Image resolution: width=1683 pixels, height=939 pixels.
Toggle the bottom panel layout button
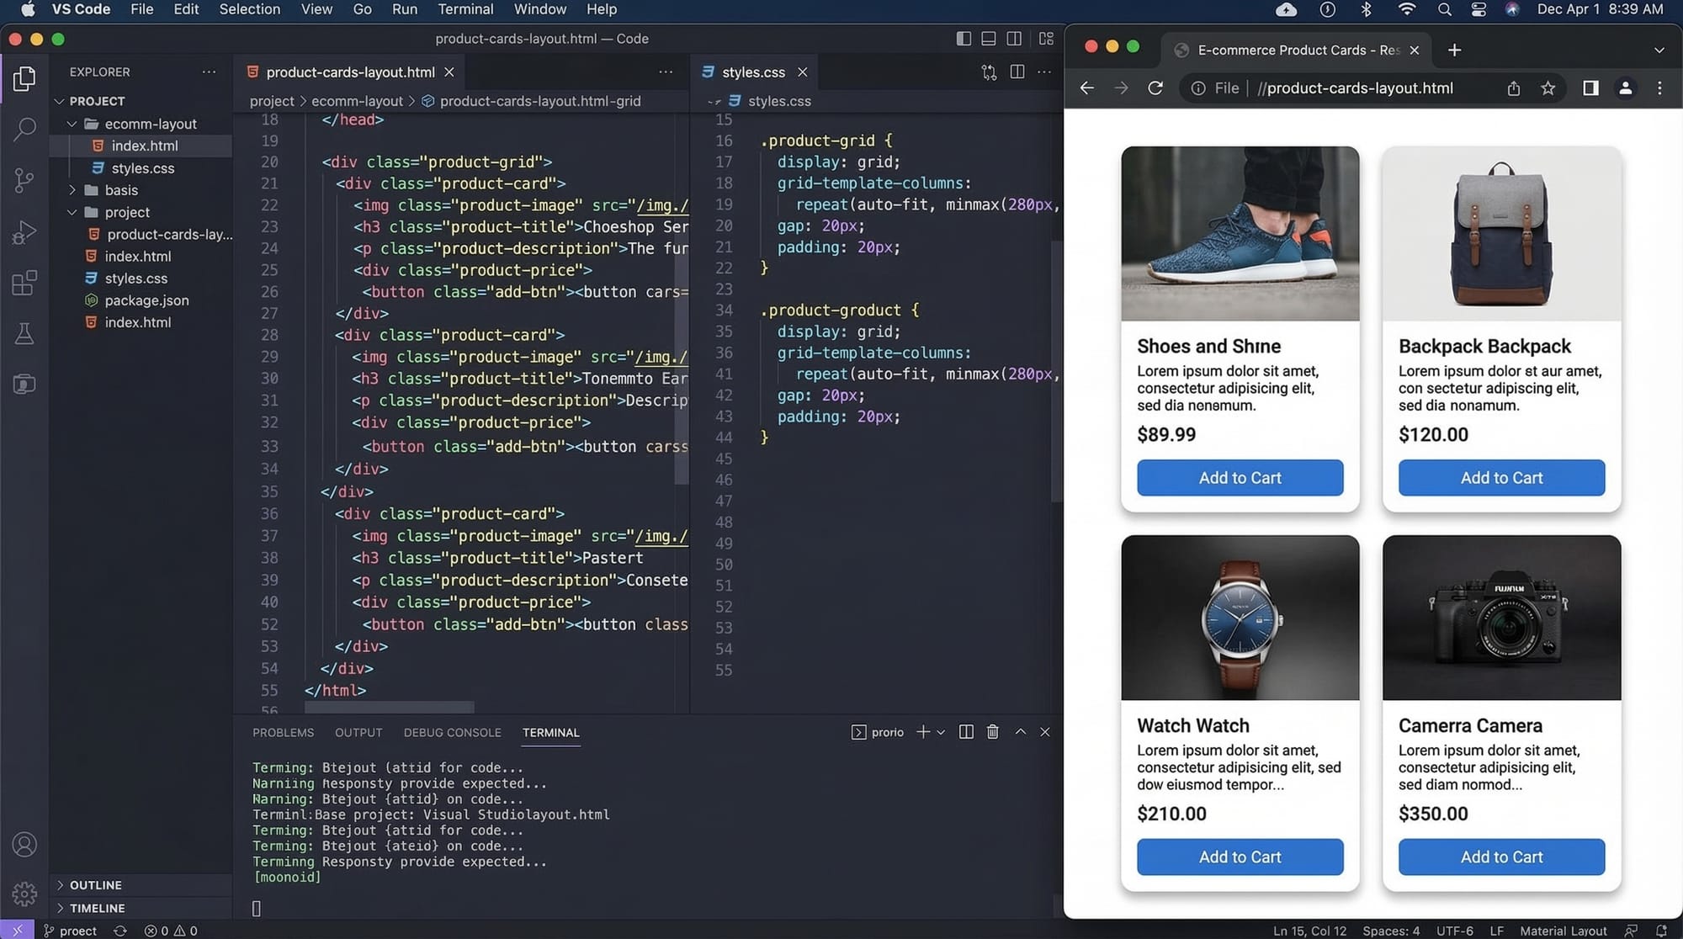(989, 39)
